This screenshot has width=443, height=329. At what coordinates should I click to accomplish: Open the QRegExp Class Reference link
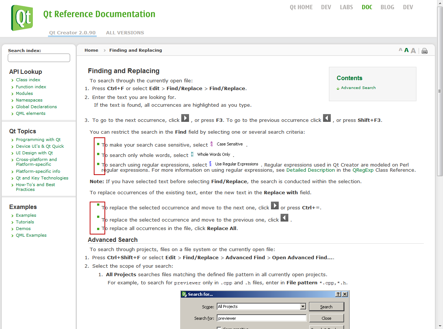click(x=363, y=170)
